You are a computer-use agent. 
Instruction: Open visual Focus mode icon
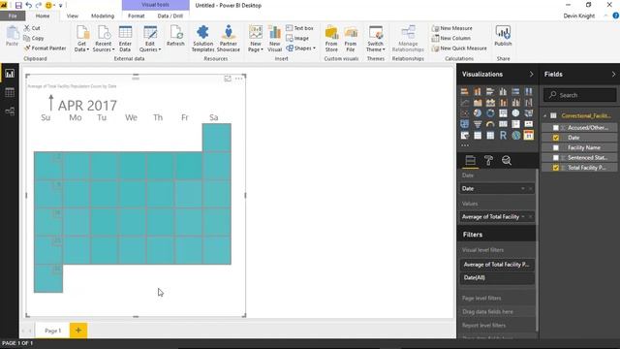228,79
